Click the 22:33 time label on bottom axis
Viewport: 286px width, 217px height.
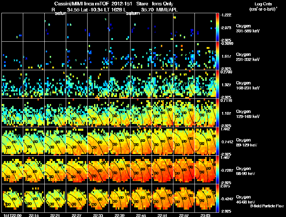pyautogui.click(x=98, y=215)
